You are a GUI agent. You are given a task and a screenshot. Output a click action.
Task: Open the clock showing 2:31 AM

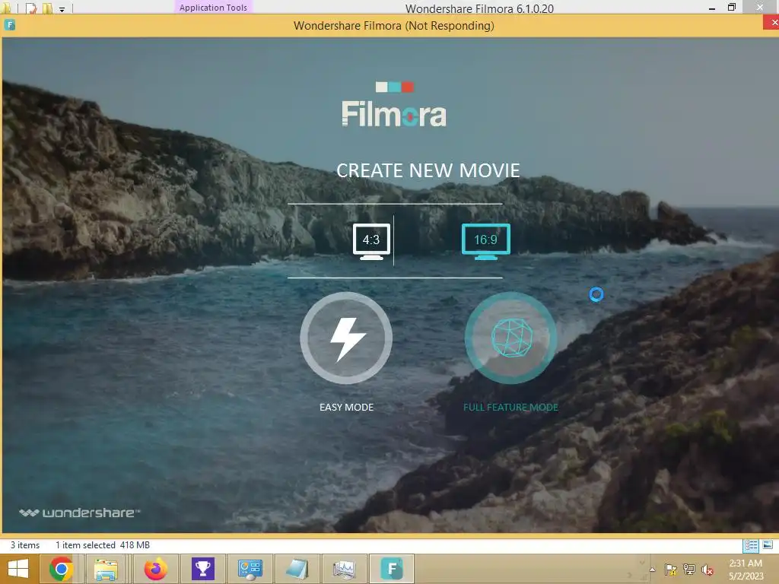(x=746, y=570)
